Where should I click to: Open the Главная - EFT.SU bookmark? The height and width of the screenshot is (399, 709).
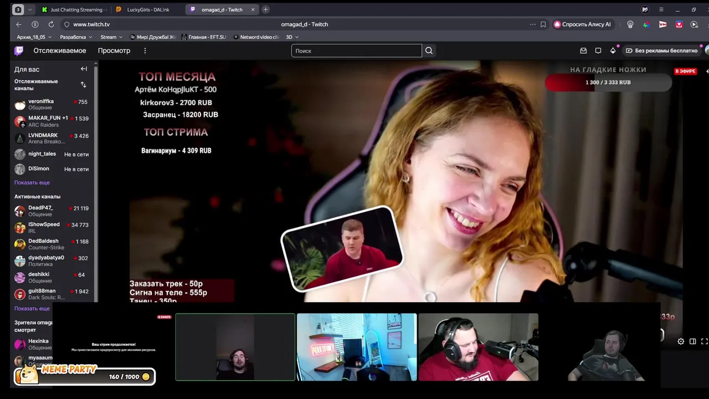coord(203,37)
